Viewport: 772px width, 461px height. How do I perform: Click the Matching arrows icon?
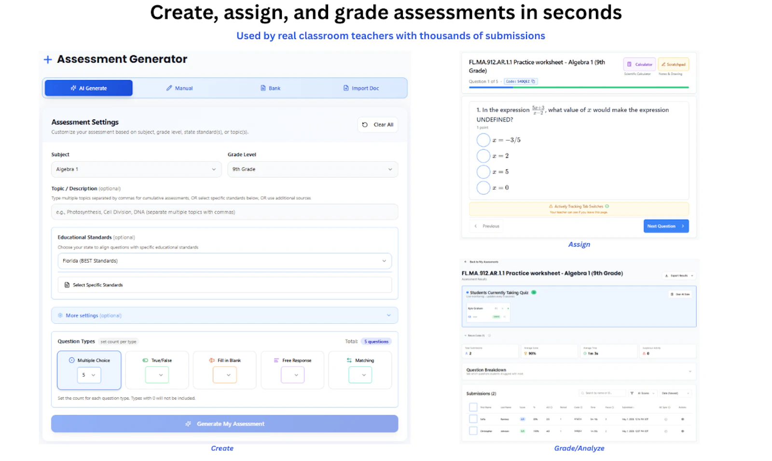click(x=349, y=360)
